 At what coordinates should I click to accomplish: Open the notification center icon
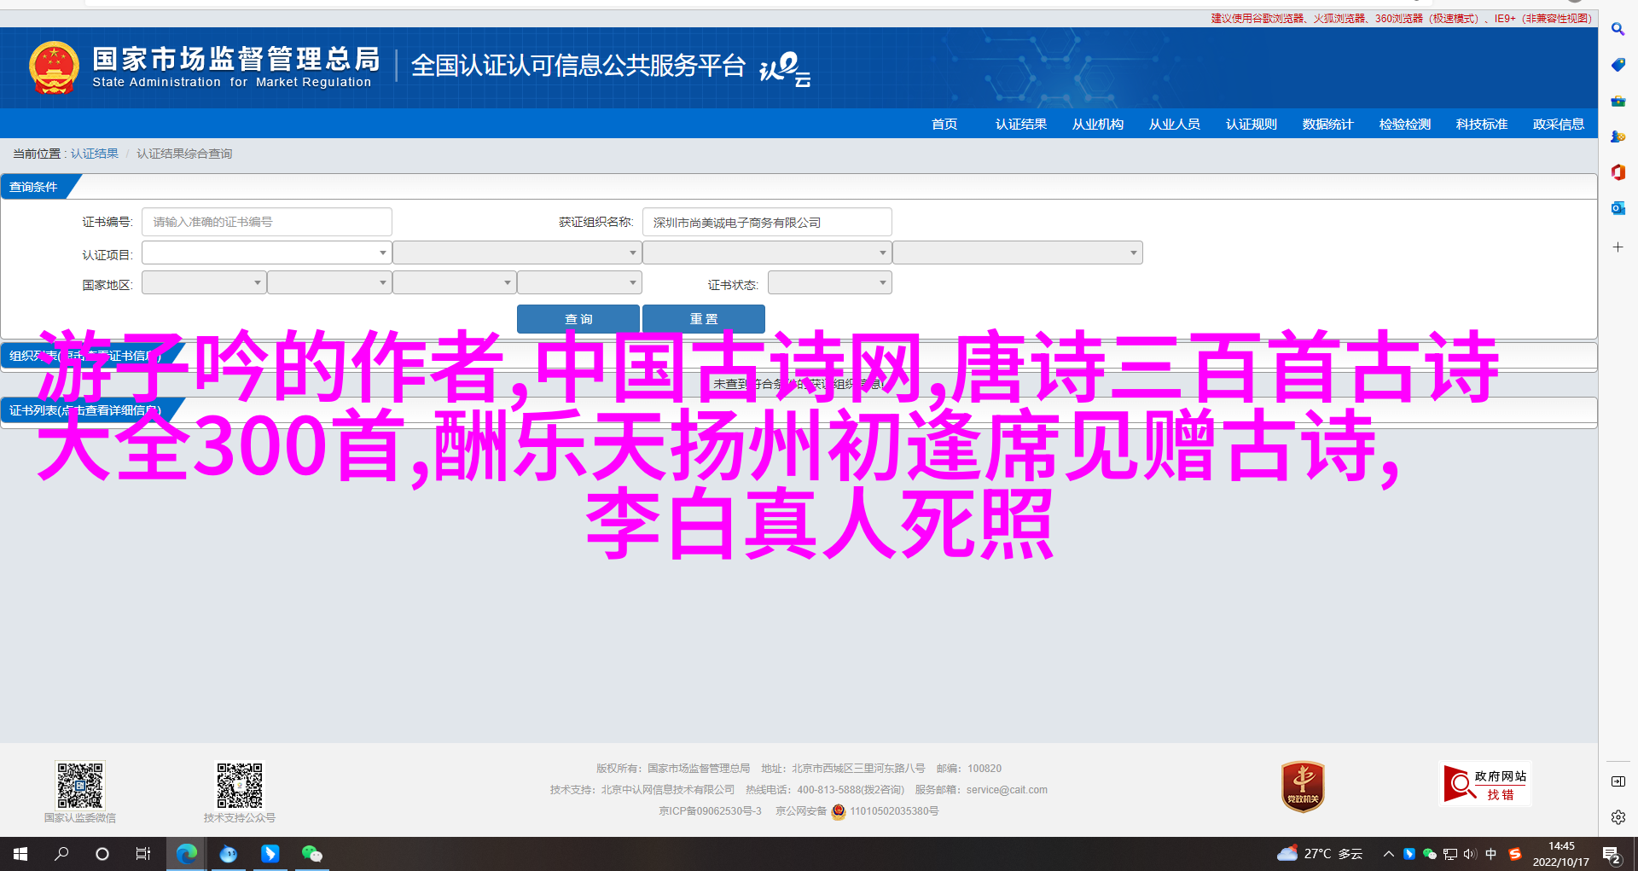pos(1612,855)
